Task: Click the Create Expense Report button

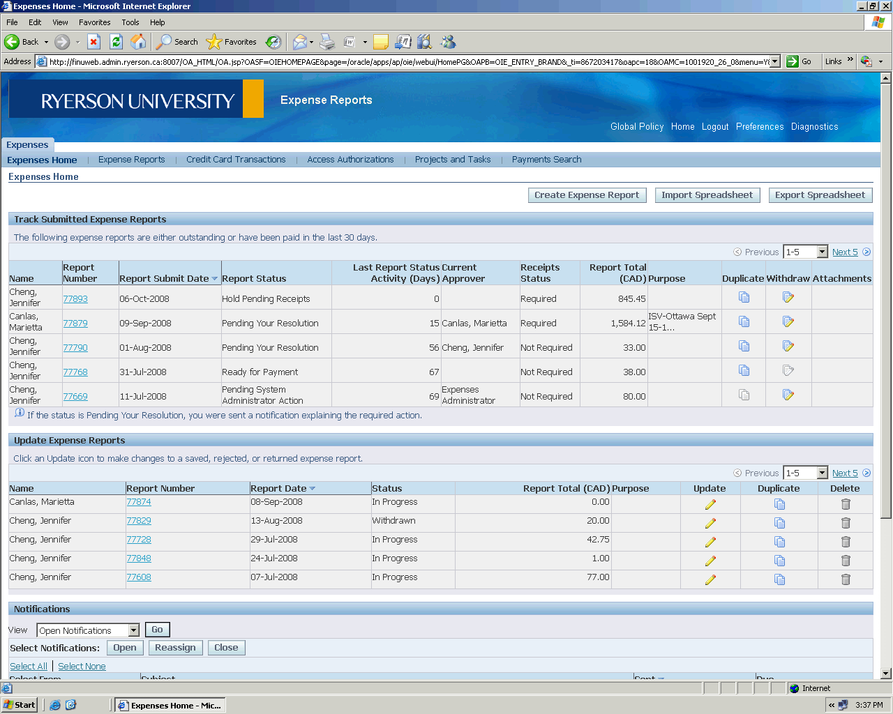Action: tap(587, 195)
